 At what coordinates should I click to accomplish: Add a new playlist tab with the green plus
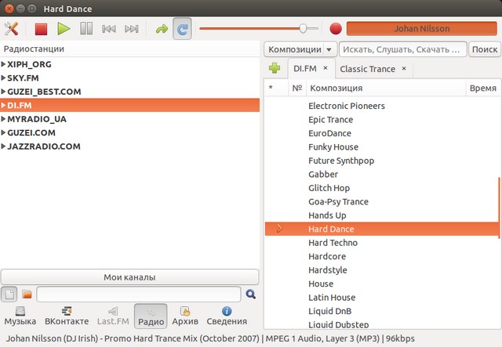(x=275, y=68)
